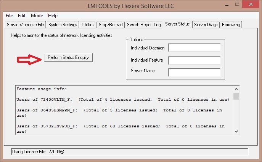Screen dimensions: 262x162
Task: Click the 'Users of 86405HSMPRM_F' line
Action: [x=119, y=113]
